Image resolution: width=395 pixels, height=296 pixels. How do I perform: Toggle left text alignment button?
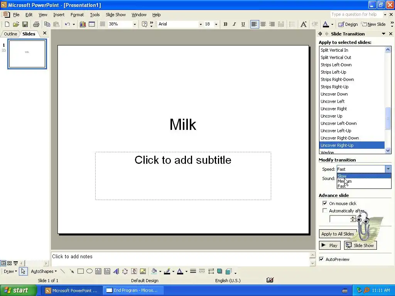coord(255,24)
